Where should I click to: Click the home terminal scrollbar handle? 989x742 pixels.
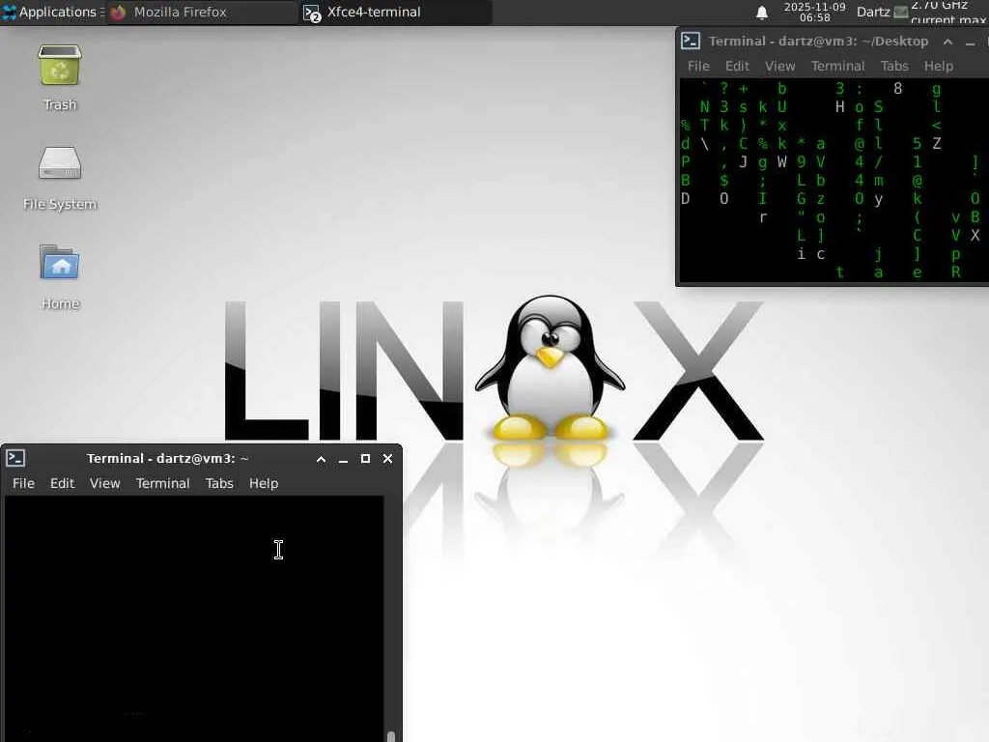click(x=390, y=736)
